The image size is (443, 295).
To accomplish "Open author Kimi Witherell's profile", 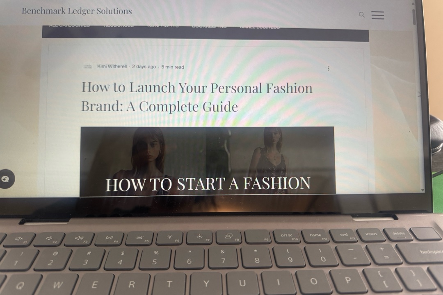I will click(x=112, y=66).
